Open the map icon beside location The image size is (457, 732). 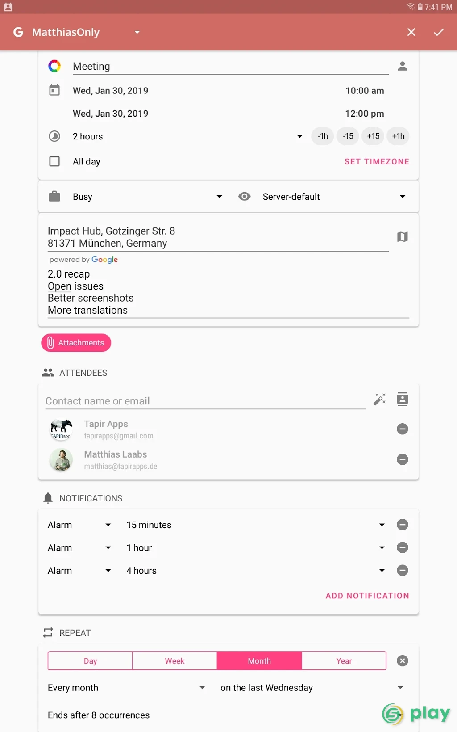pos(403,237)
